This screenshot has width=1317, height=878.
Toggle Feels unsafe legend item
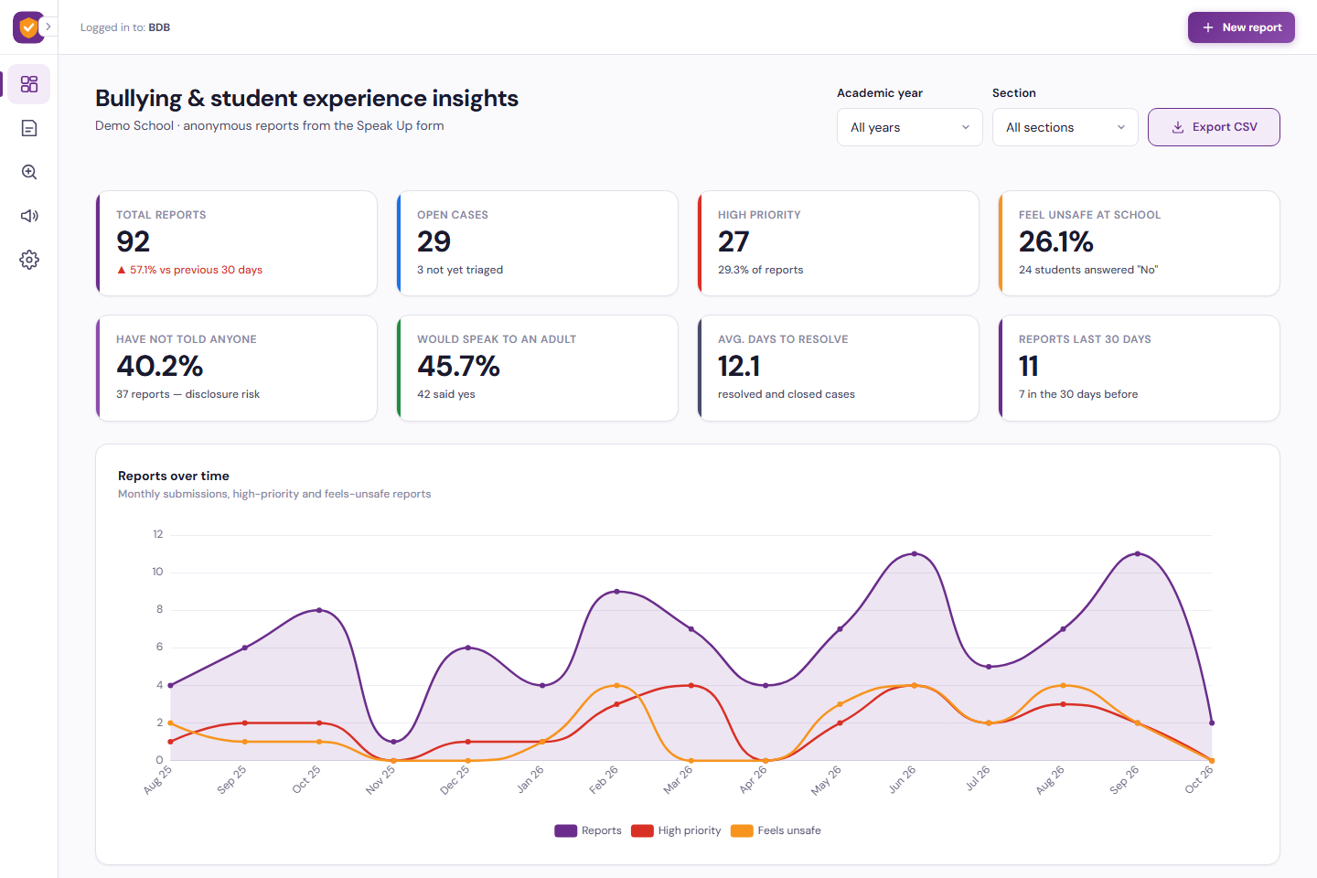[x=776, y=830]
